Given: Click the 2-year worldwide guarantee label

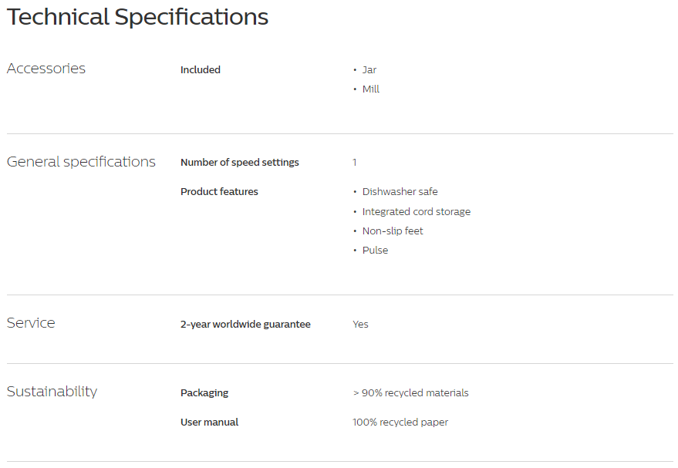Looking at the screenshot, I should point(245,324).
